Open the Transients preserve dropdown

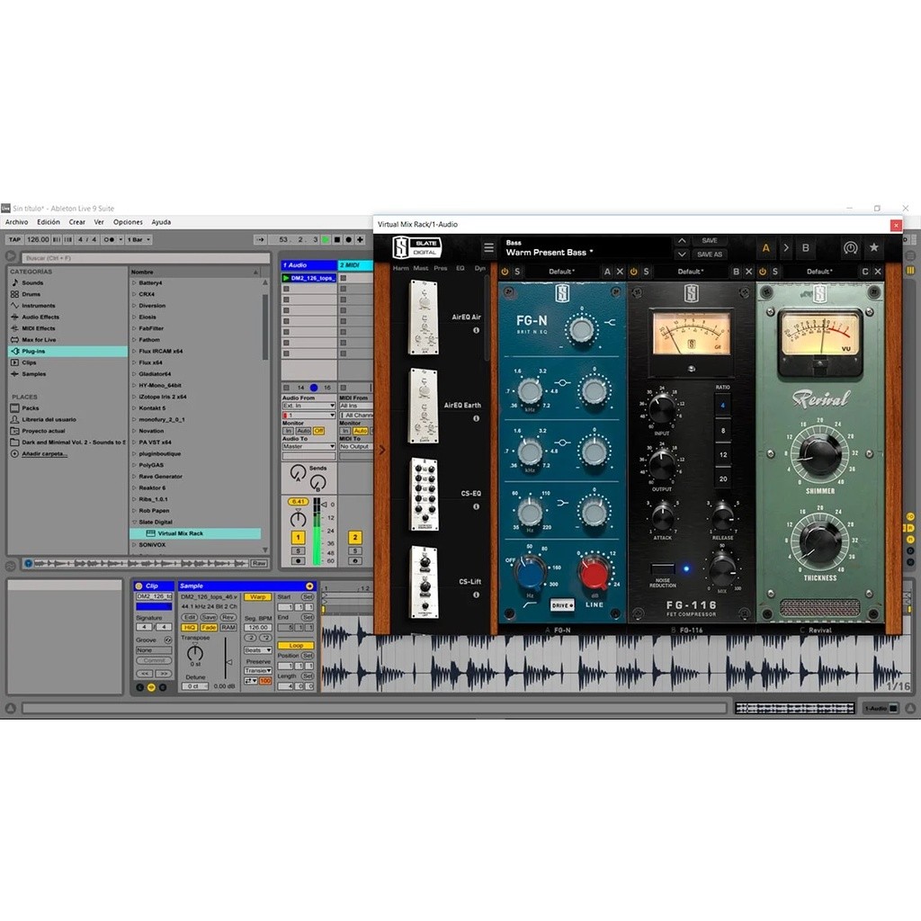258,670
